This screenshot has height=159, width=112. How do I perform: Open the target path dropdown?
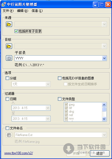[x=104, y=46]
